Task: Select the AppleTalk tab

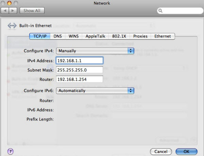Action: coord(95,36)
